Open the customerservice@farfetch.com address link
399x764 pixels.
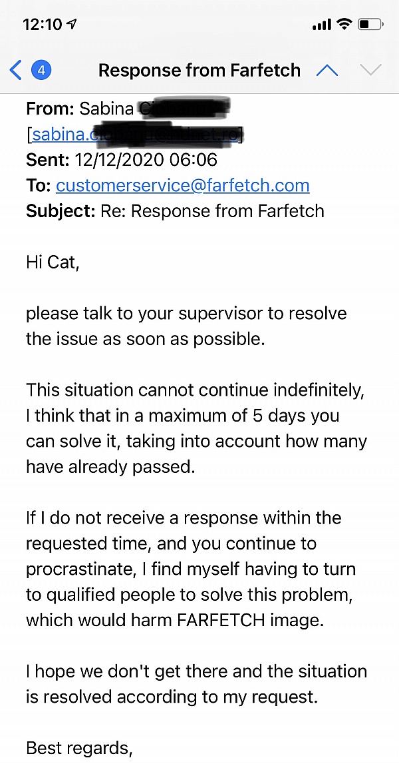coord(182,186)
